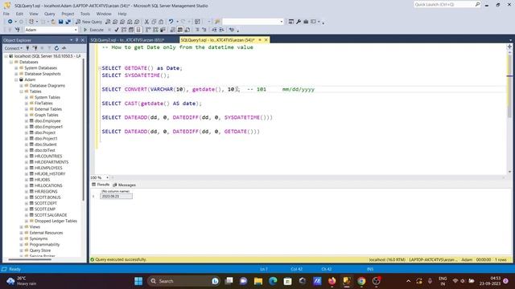The height and width of the screenshot is (289, 515).
Task: Click the Object Explorer horizontal scrollbar
Action: 30,260
